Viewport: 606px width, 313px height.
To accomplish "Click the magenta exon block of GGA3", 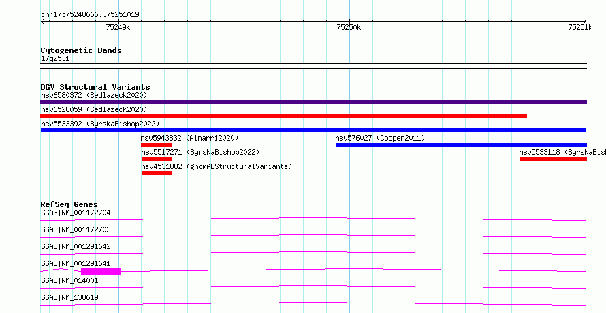I will pyautogui.click(x=101, y=272).
